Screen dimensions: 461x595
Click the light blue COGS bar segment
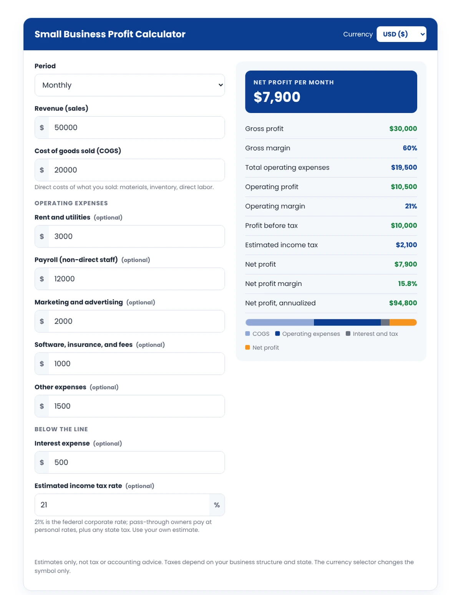[x=280, y=322]
